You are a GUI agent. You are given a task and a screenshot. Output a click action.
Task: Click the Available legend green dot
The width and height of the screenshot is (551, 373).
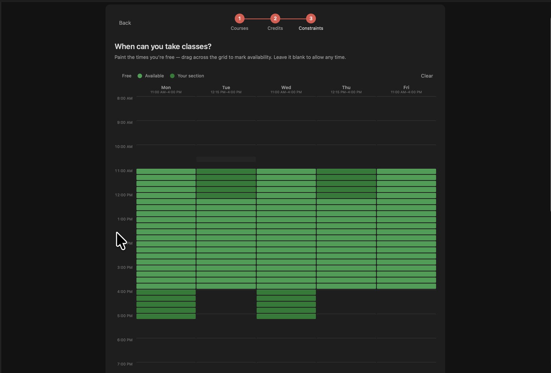click(140, 76)
